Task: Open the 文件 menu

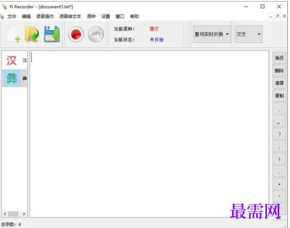Action: coord(12,17)
